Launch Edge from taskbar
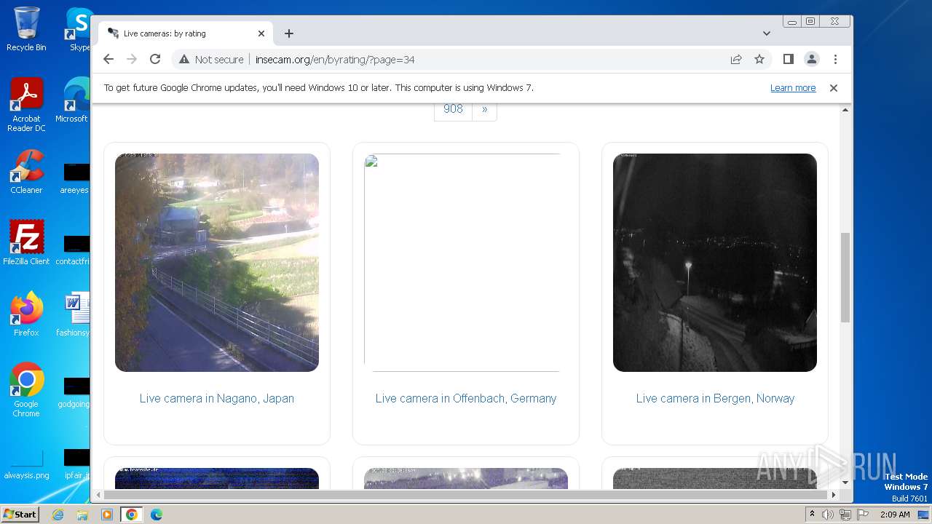Viewport: 932px width, 524px height. pos(157,515)
